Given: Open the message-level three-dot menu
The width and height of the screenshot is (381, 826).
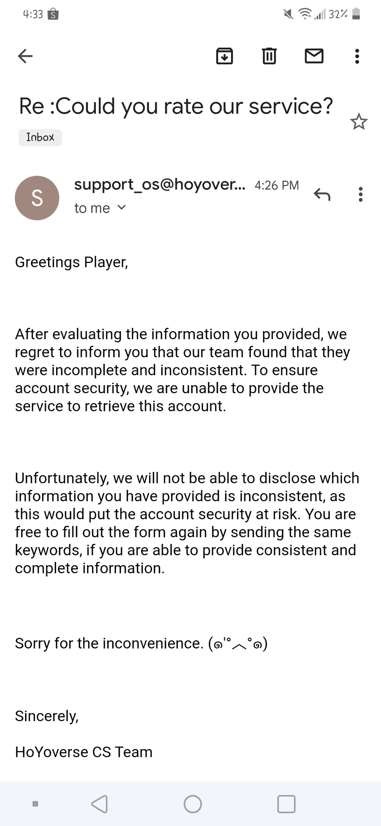Looking at the screenshot, I should (x=360, y=195).
